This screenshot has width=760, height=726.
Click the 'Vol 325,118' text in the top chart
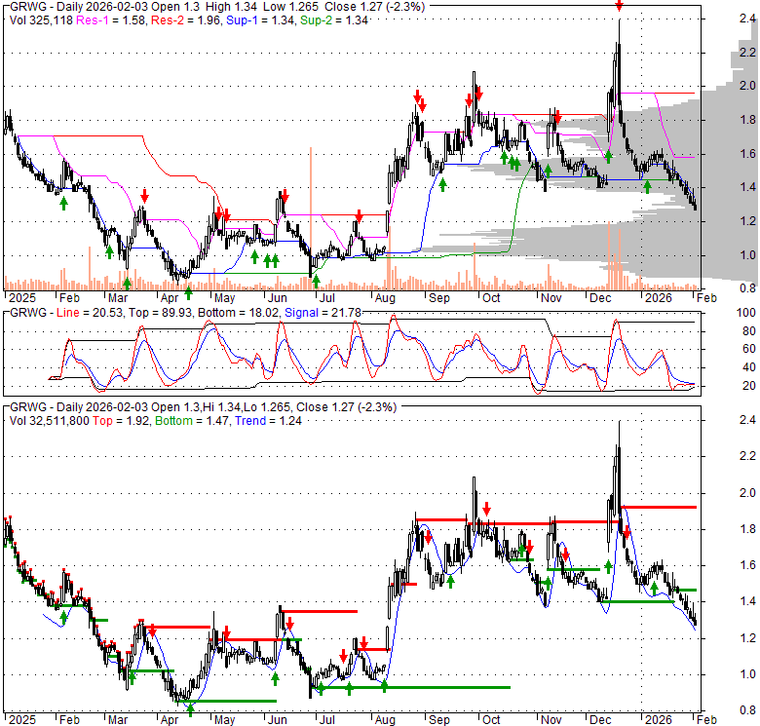[x=41, y=20]
